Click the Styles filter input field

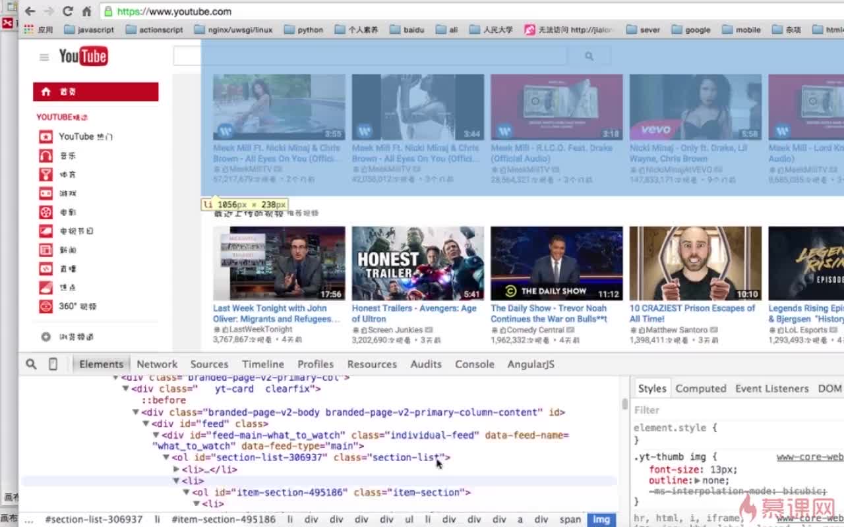737,410
